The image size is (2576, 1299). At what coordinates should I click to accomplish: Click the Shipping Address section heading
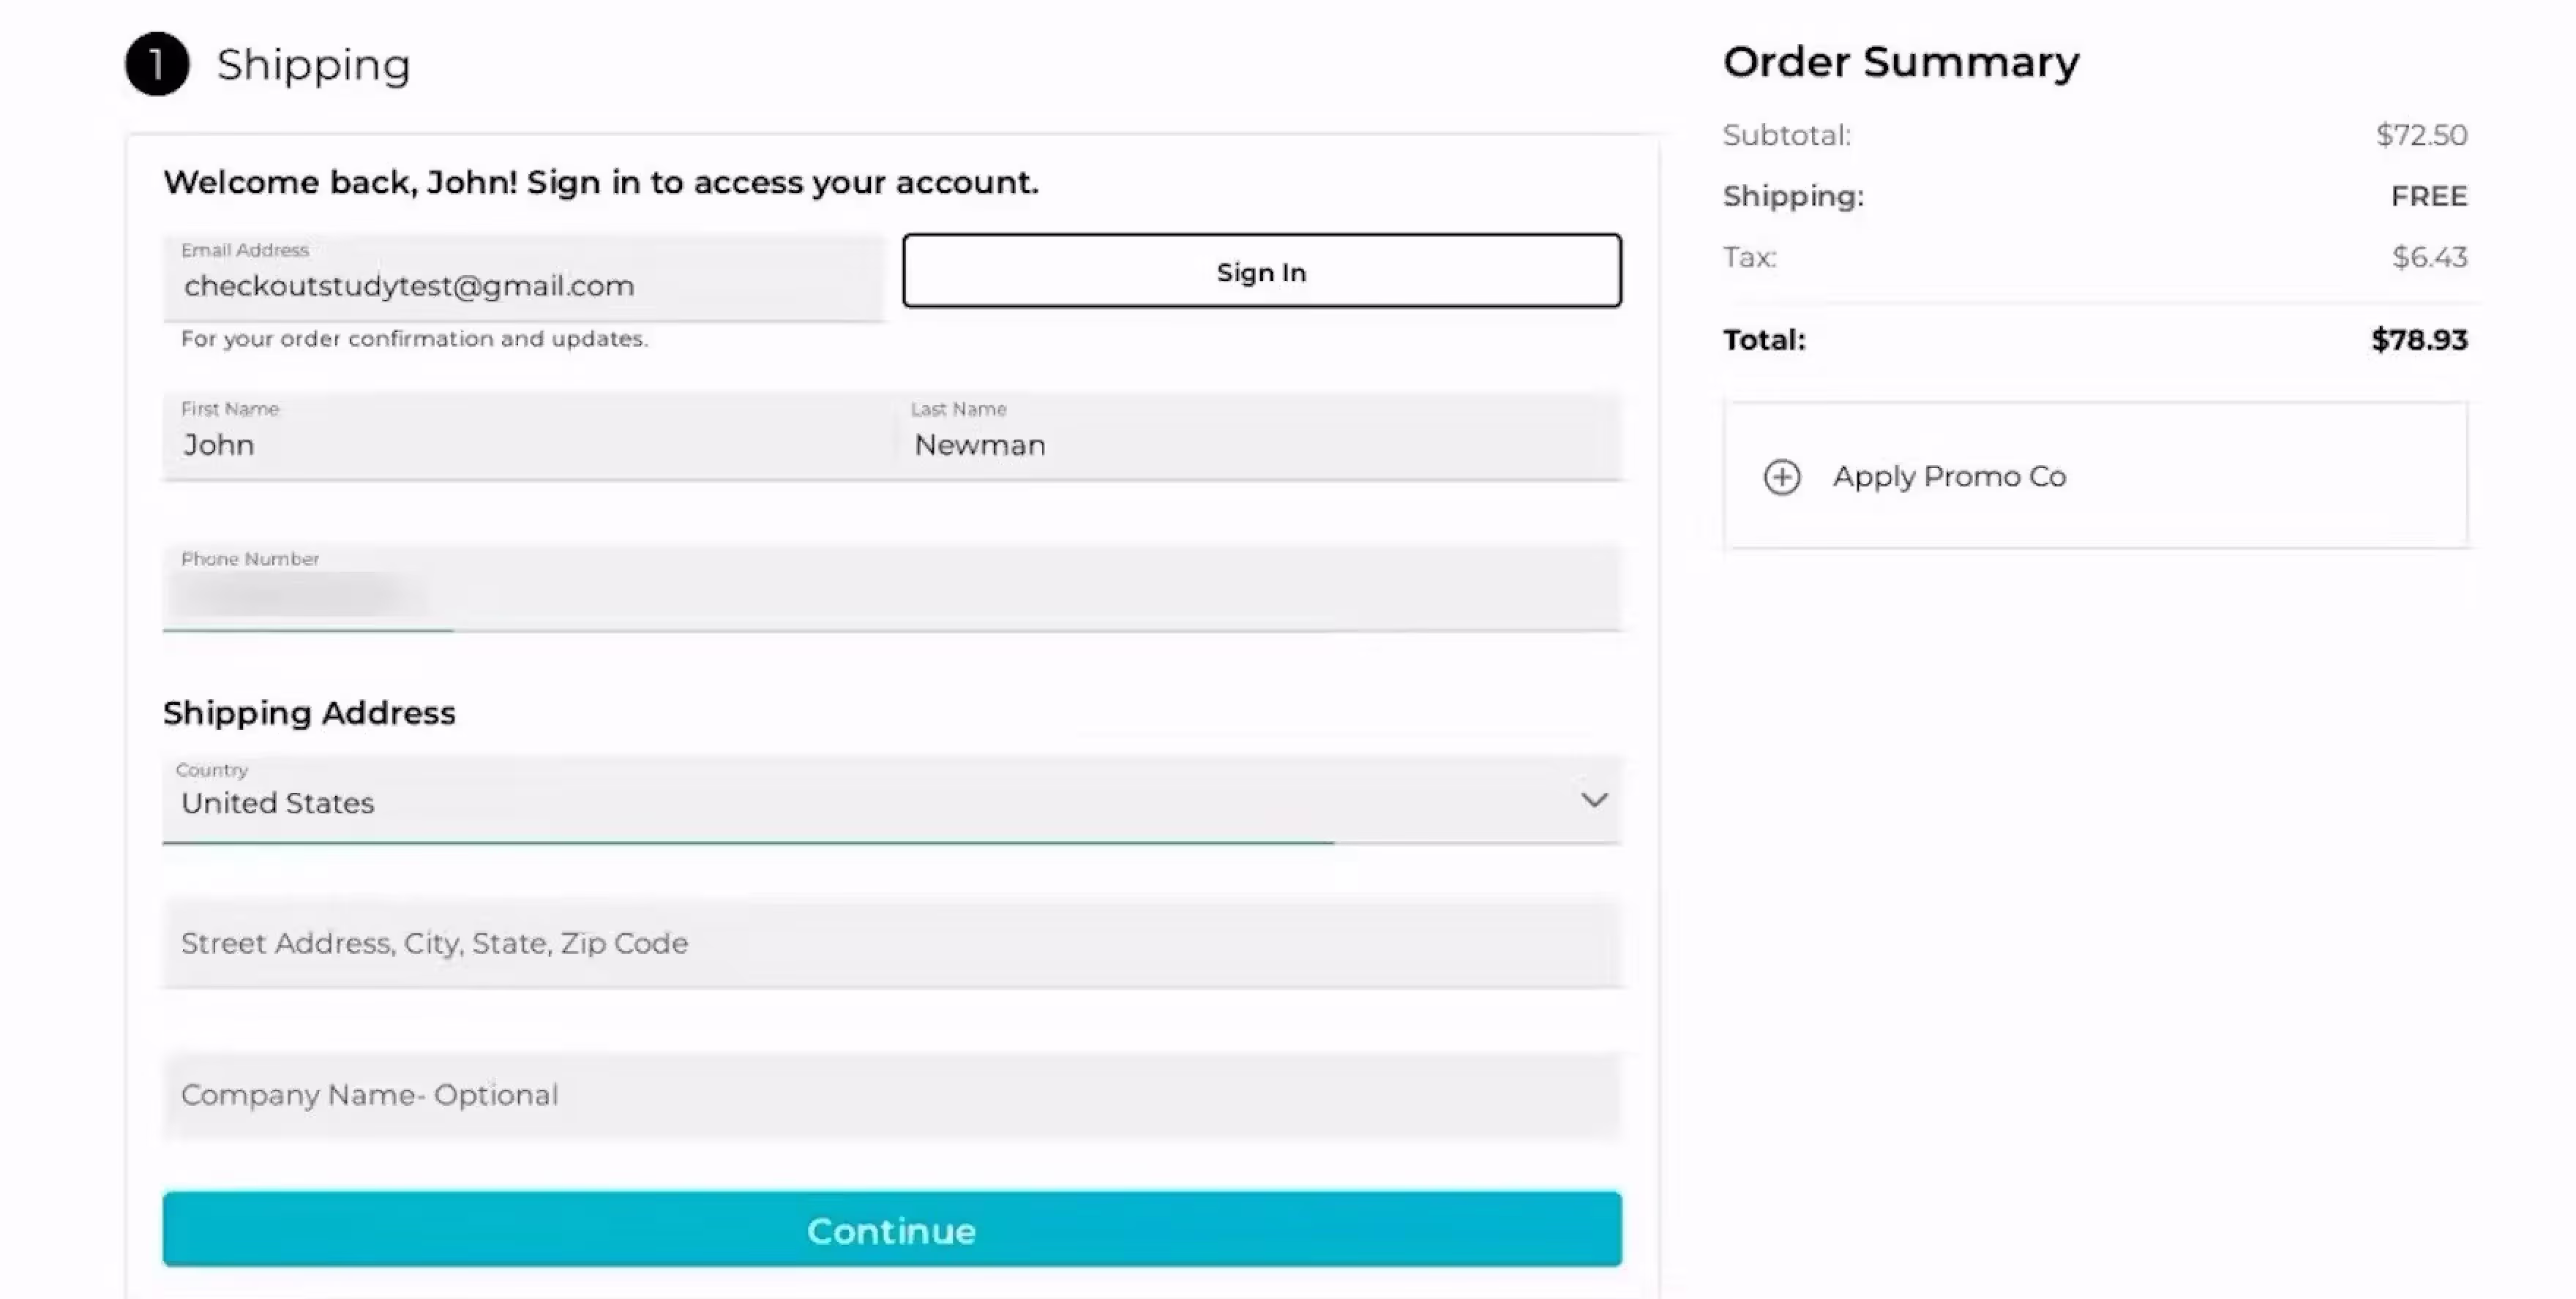(x=309, y=712)
